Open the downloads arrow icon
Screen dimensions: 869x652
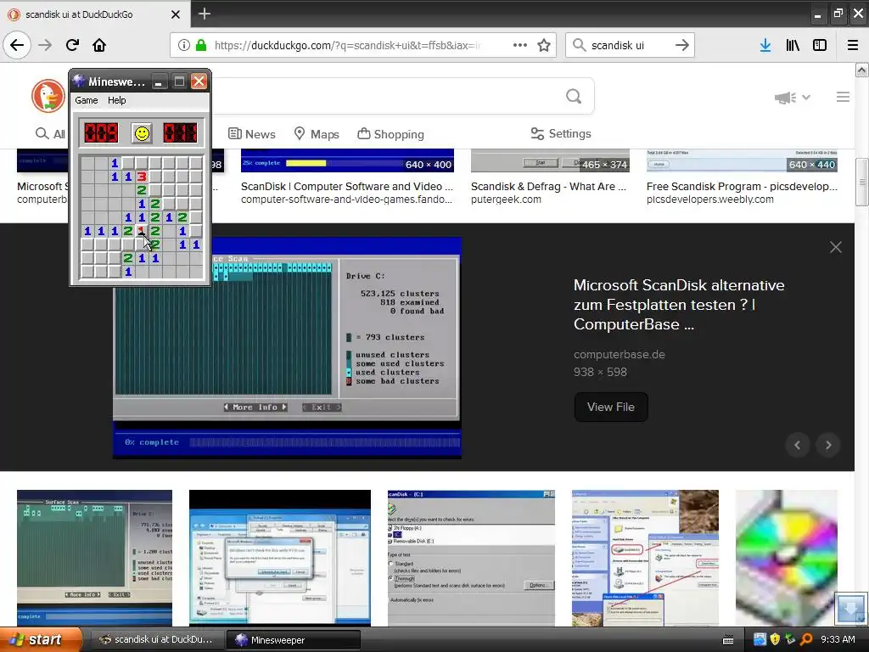point(765,45)
